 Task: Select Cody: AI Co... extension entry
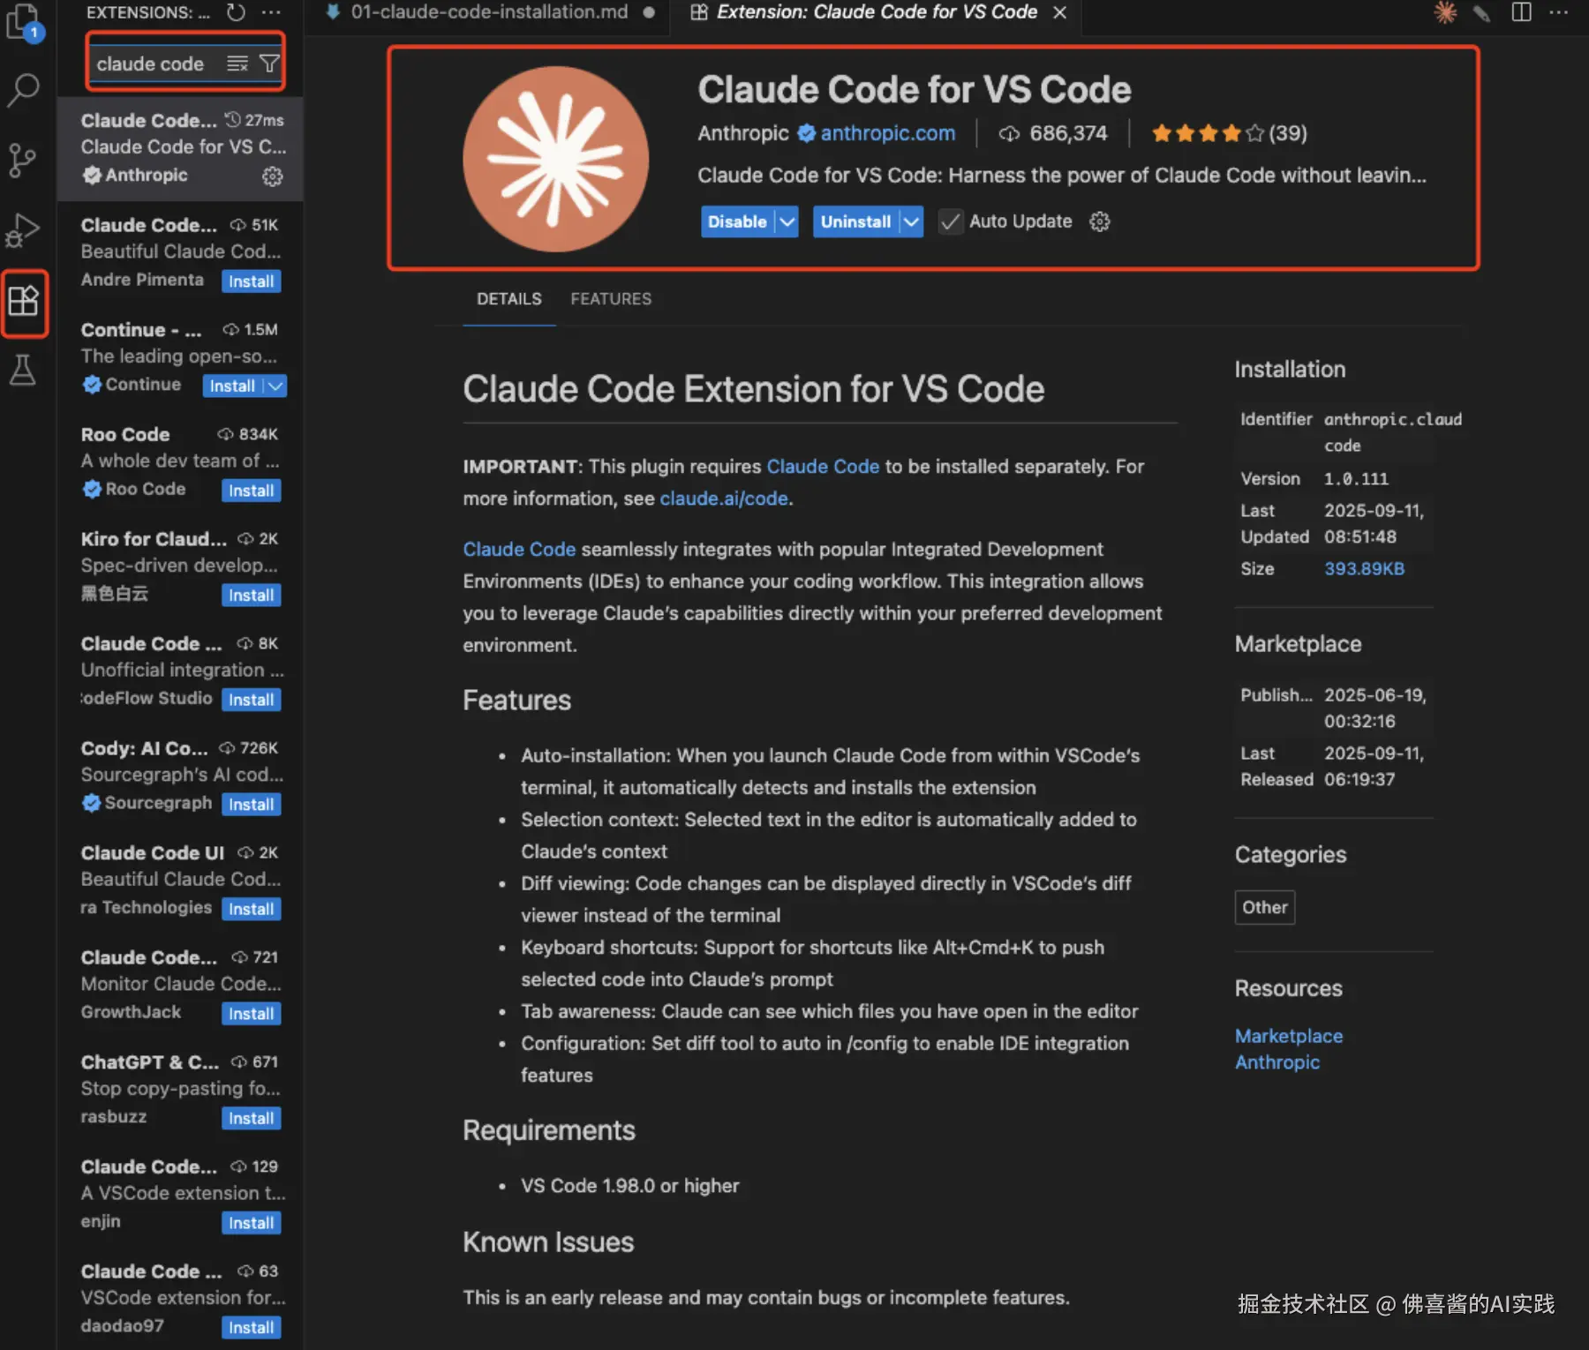[180, 776]
